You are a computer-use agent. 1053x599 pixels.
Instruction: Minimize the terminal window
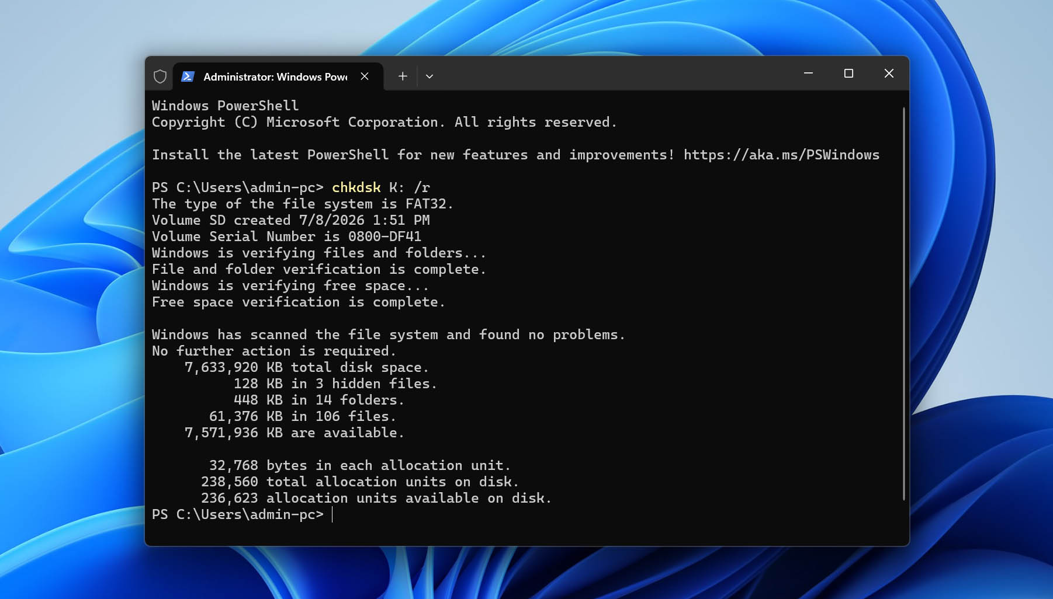(x=809, y=74)
